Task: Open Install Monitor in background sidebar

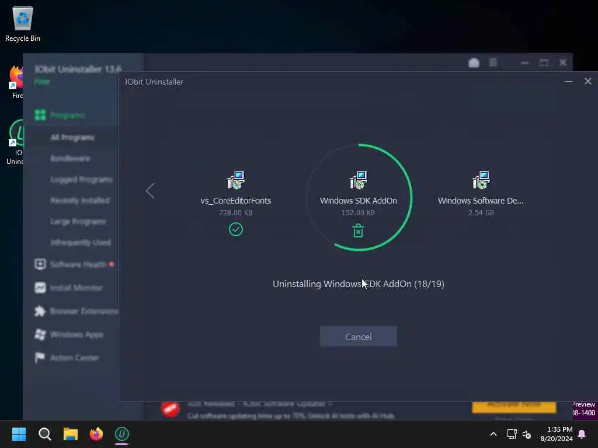Action: 77,288
